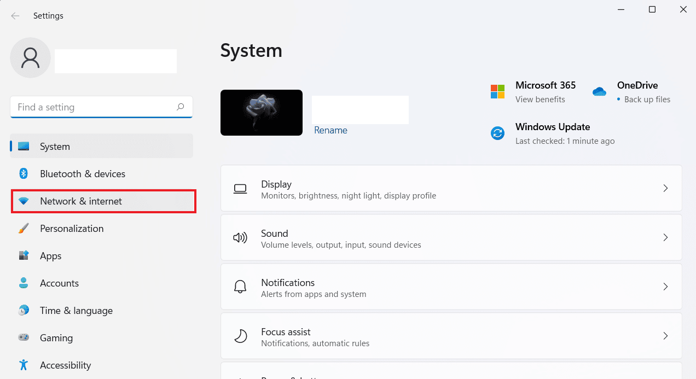Minimize the Settings window
The width and height of the screenshot is (696, 379).
pyautogui.click(x=621, y=9)
